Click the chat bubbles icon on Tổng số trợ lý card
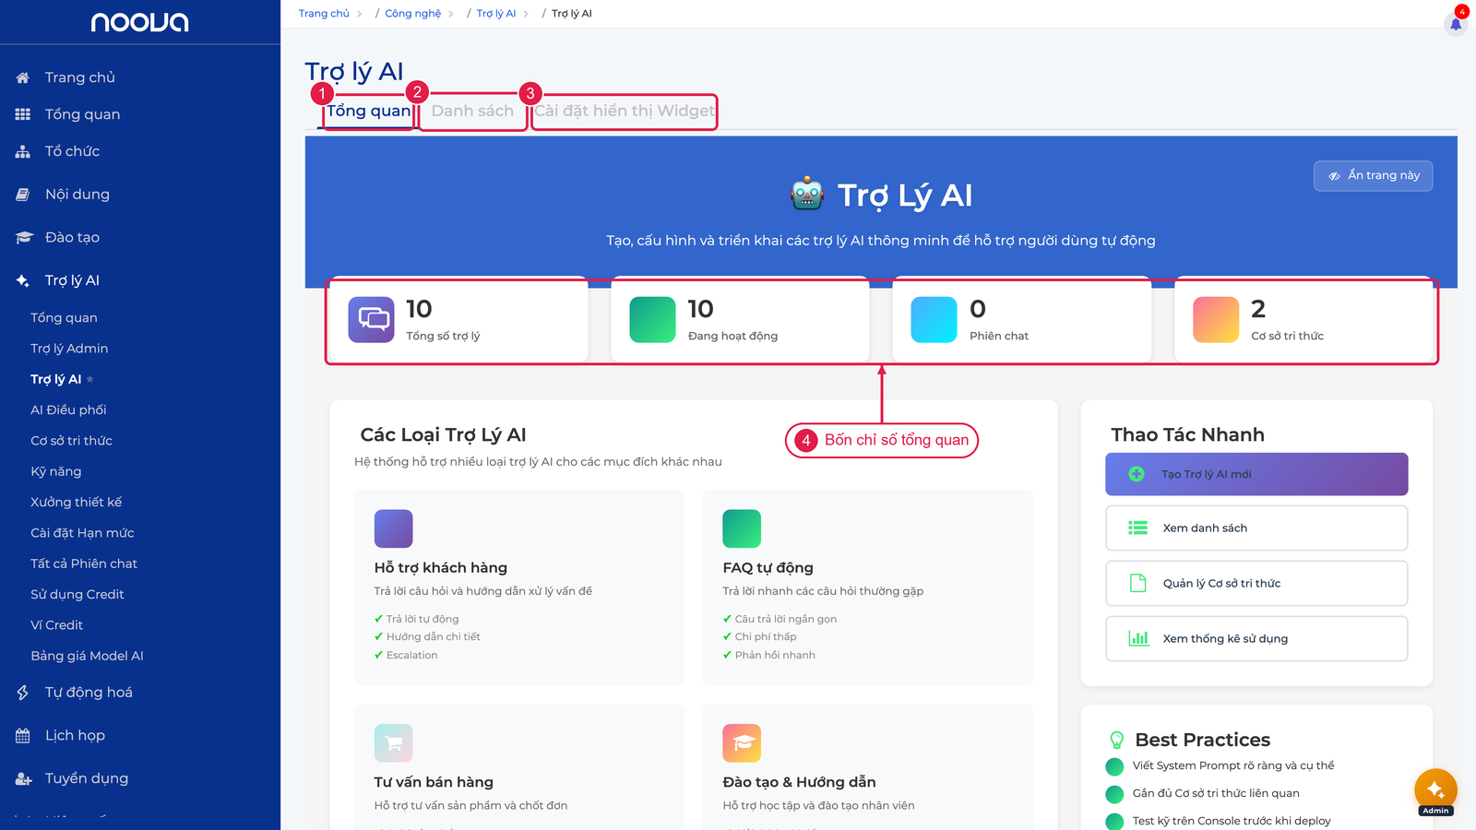 (371, 319)
